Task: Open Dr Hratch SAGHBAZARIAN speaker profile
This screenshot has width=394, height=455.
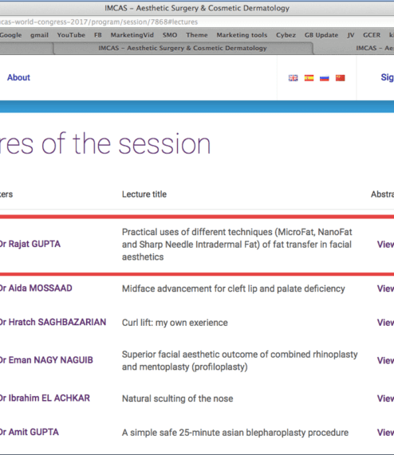Action: [53, 322]
